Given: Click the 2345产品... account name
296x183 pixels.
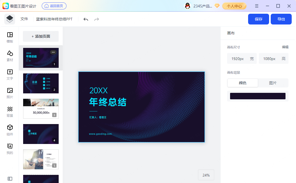Looking at the screenshot, I should click(203, 6).
